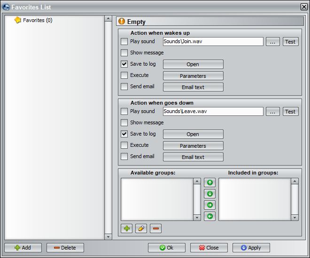Browse for goes-down sound file with ... button
The height and width of the screenshot is (258, 310).
point(273,112)
